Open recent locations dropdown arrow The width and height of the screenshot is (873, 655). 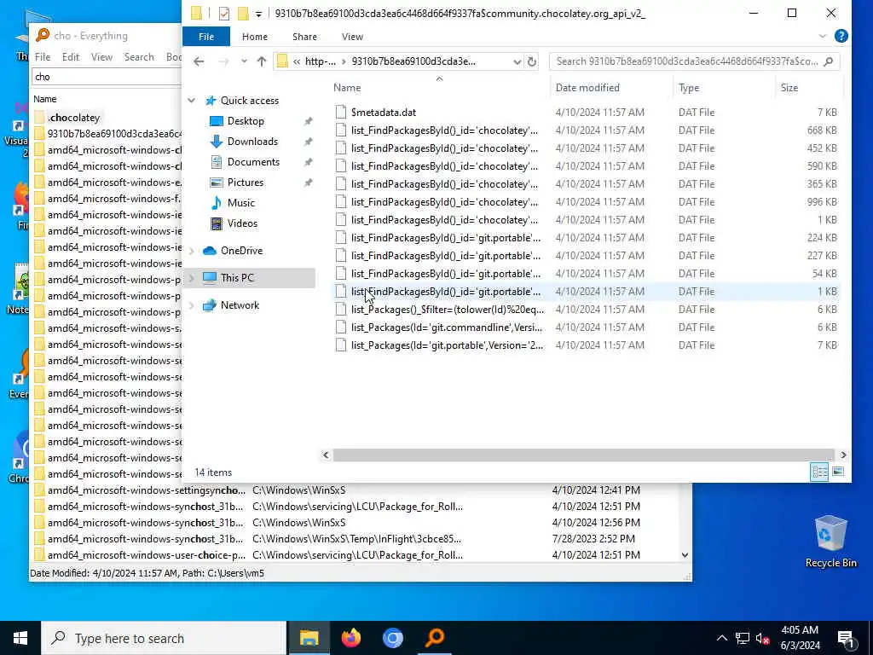tap(244, 61)
